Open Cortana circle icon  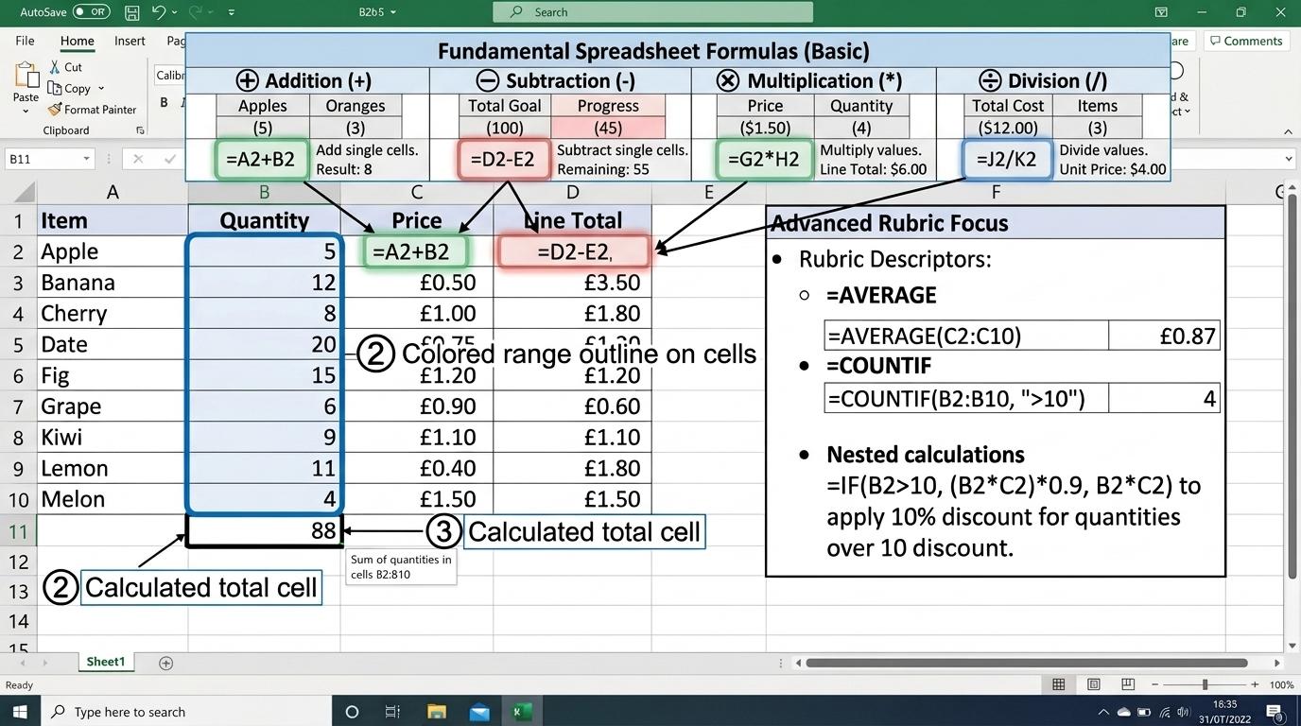click(x=352, y=712)
